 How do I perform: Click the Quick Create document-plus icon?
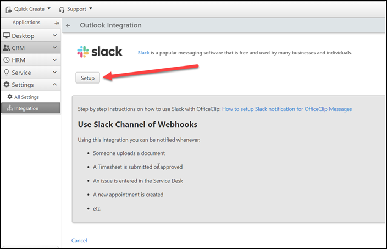(9, 10)
